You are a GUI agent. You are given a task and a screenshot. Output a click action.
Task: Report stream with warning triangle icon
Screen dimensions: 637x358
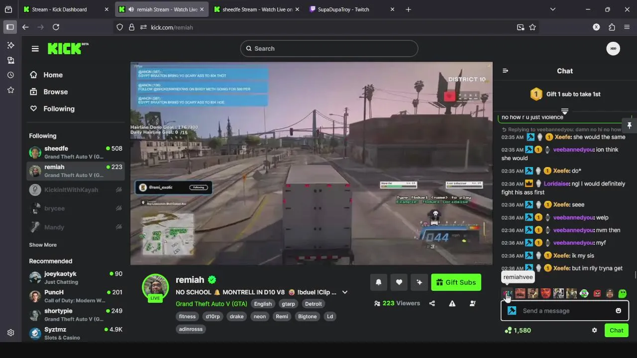pyautogui.click(x=452, y=303)
